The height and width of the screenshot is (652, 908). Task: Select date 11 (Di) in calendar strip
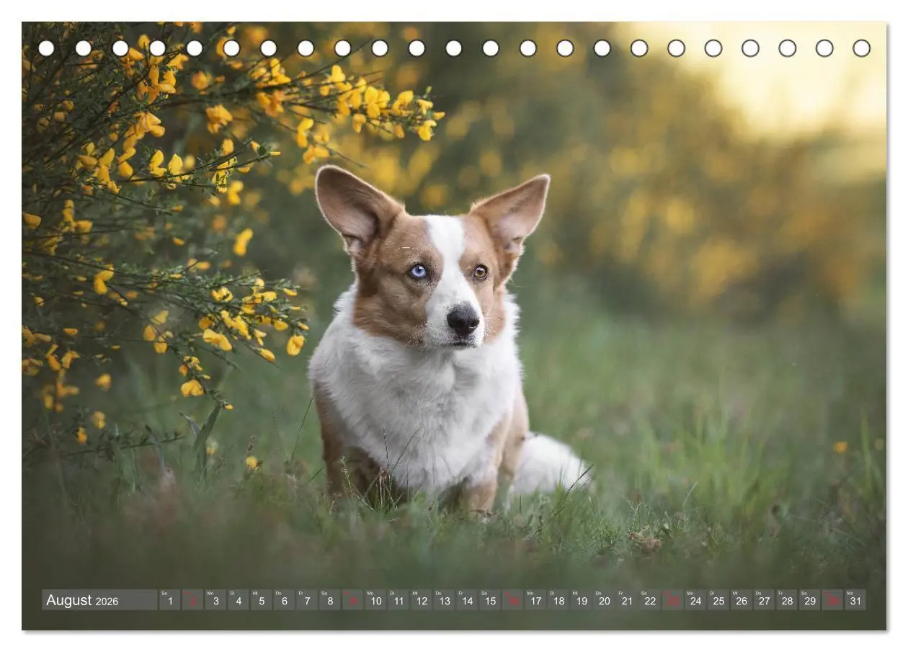pyautogui.click(x=399, y=600)
